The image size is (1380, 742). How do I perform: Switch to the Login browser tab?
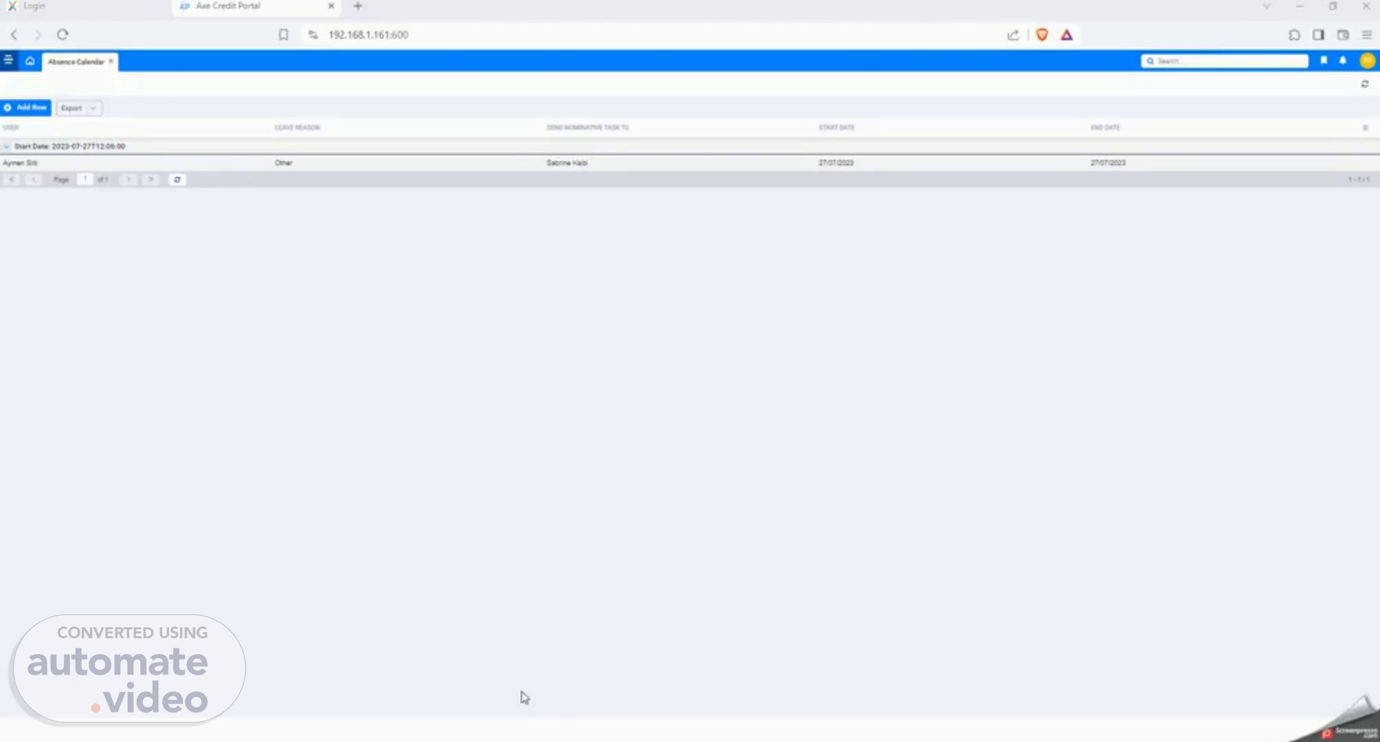coord(34,6)
